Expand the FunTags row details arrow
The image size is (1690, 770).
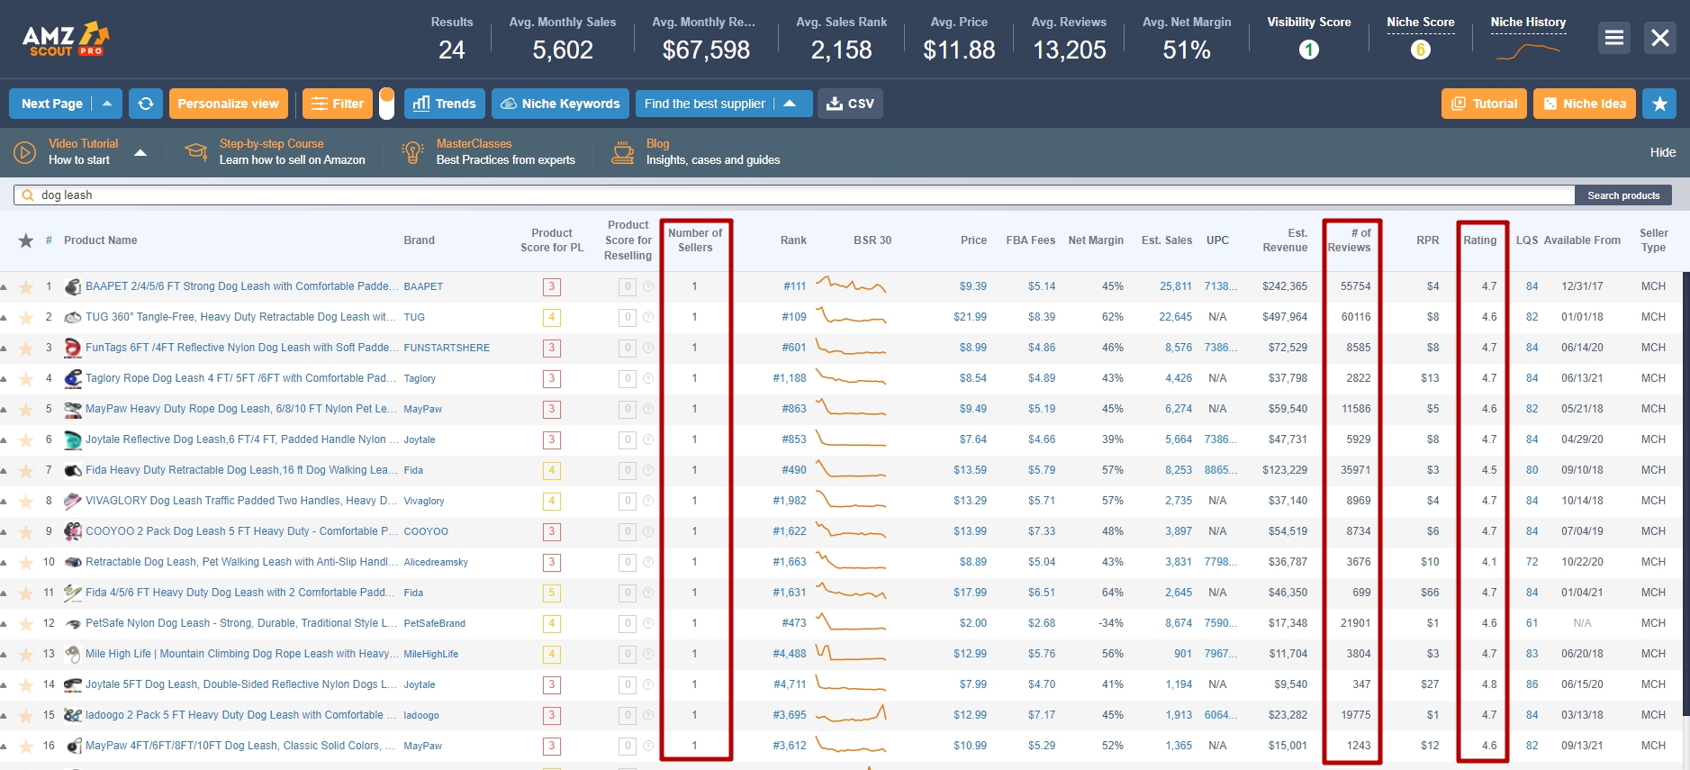point(4,349)
